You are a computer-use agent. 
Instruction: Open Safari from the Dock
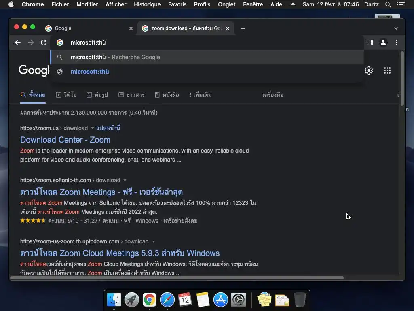pyautogui.click(x=167, y=300)
